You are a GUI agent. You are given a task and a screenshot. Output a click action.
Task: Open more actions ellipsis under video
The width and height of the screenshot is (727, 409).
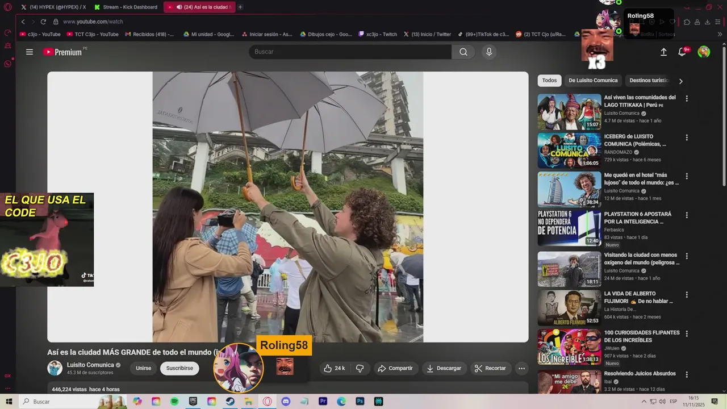click(521, 368)
